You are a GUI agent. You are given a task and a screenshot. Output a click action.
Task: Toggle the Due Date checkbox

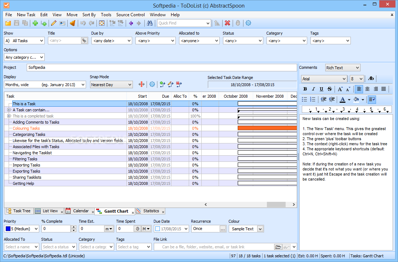(158, 229)
